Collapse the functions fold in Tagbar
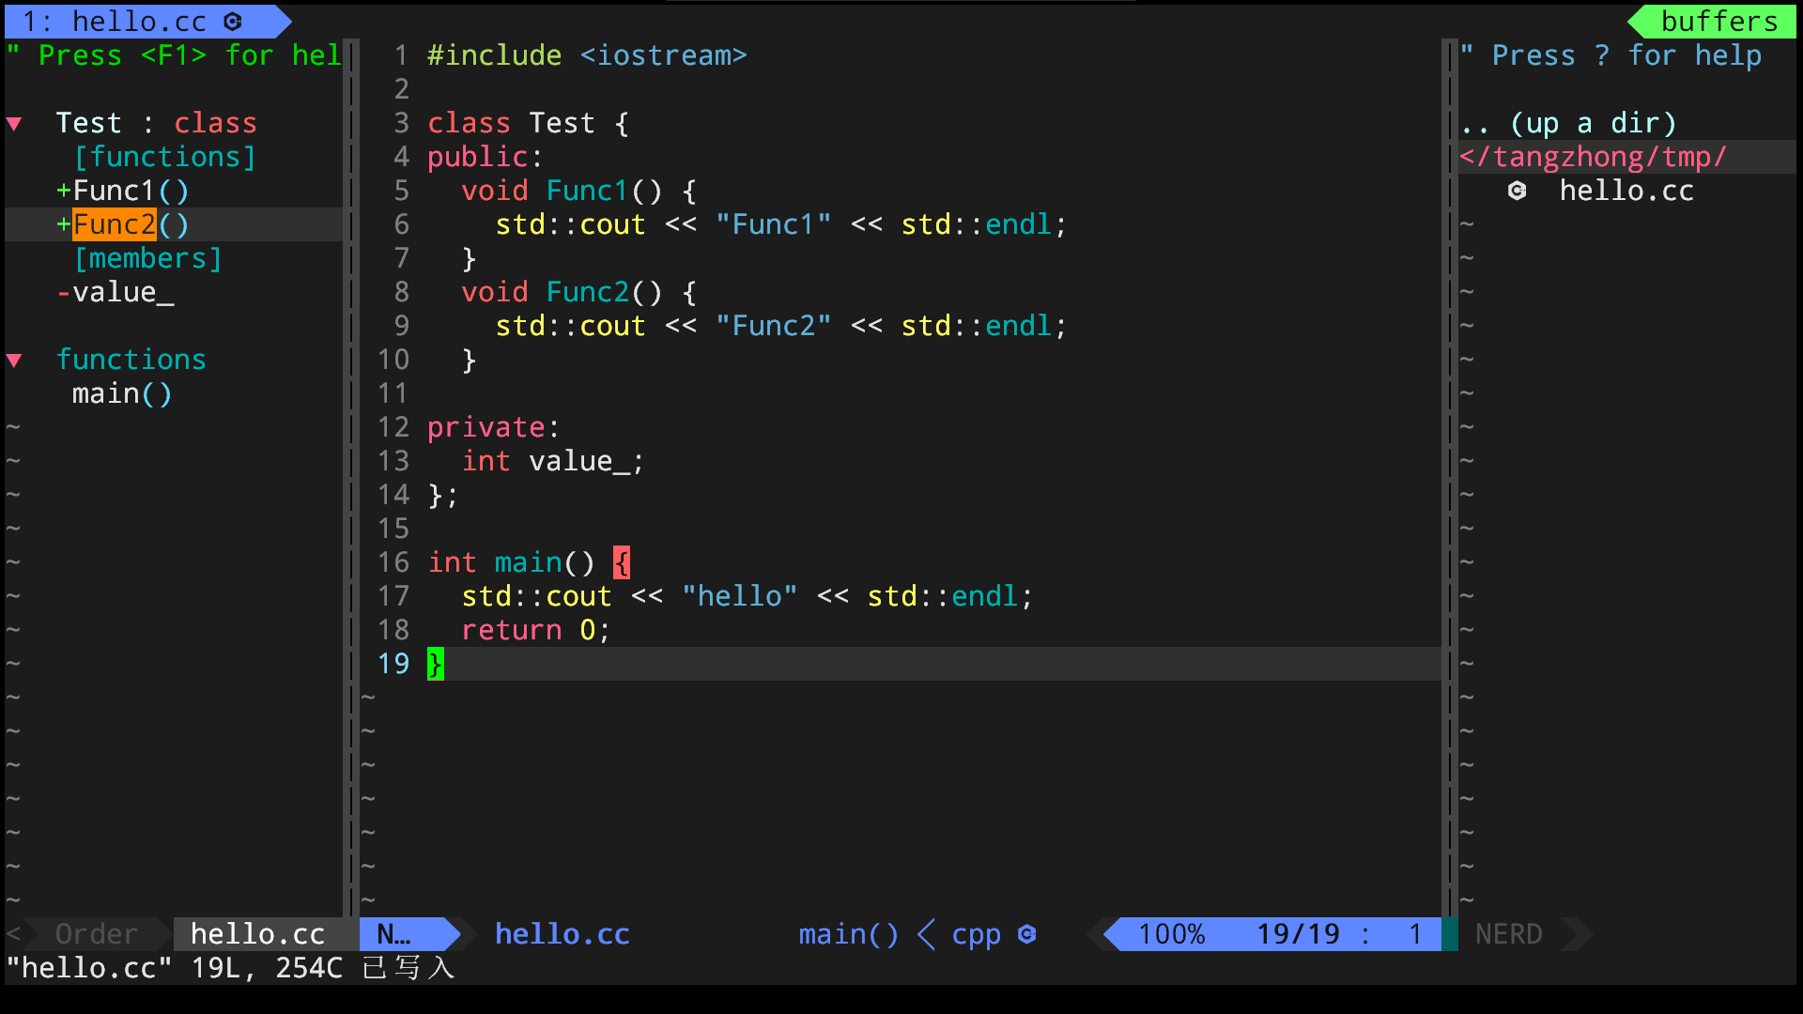This screenshot has width=1803, height=1014. (x=14, y=360)
